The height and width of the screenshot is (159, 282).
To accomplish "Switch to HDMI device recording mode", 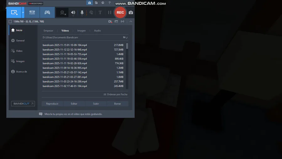I will [32, 13].
